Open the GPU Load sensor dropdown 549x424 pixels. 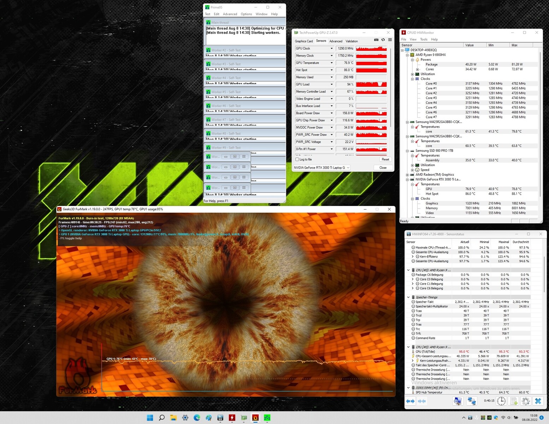point(331,84)
